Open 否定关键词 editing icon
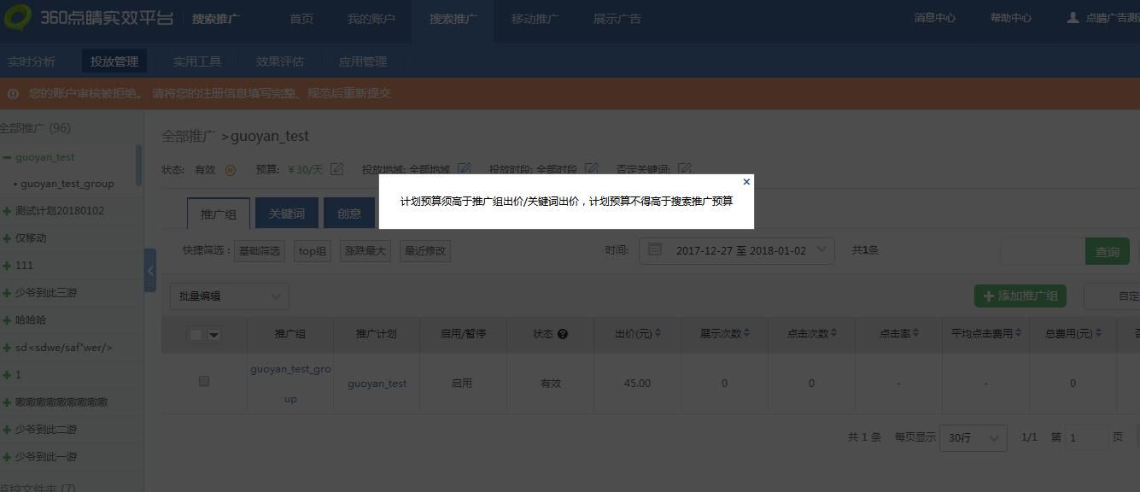This screenshot has width=1140, height=492. coord(685,169)
